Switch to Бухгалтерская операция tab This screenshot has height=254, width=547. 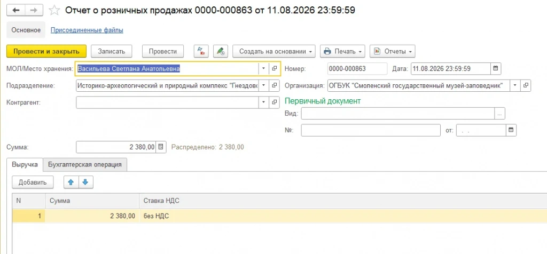[x=85, y=164]
